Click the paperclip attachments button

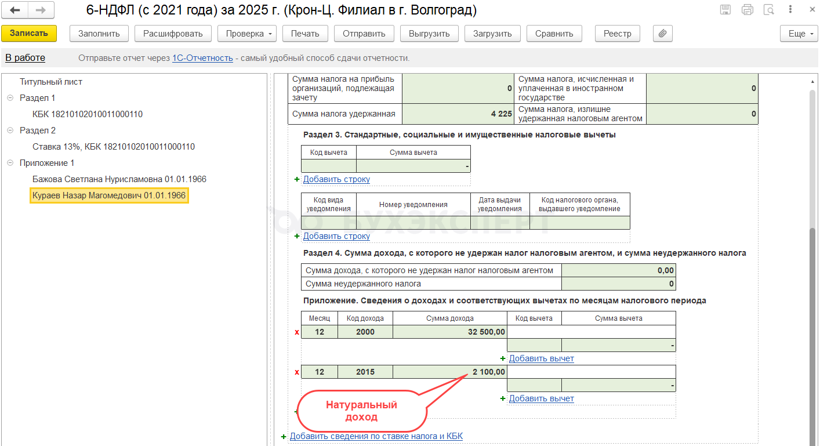click(662, 34)
